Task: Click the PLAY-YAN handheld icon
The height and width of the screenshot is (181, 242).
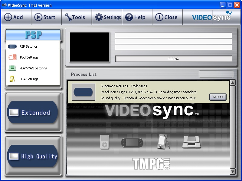Action: tap(12, 68)
